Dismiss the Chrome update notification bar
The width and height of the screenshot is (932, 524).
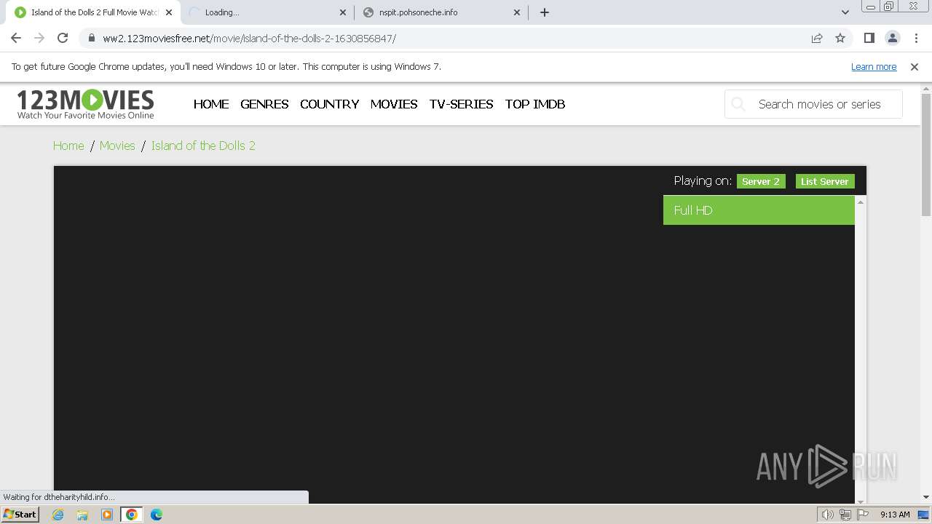pyautogui.click(x=915, y=66)
